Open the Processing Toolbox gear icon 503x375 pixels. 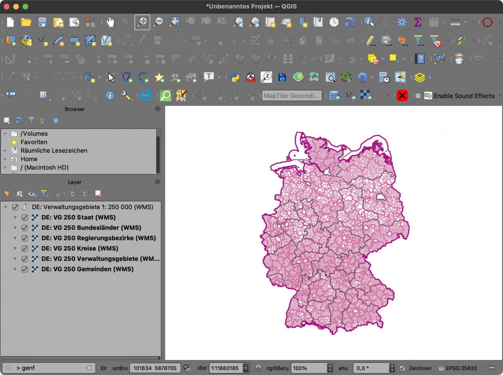[x=401, y=22]
